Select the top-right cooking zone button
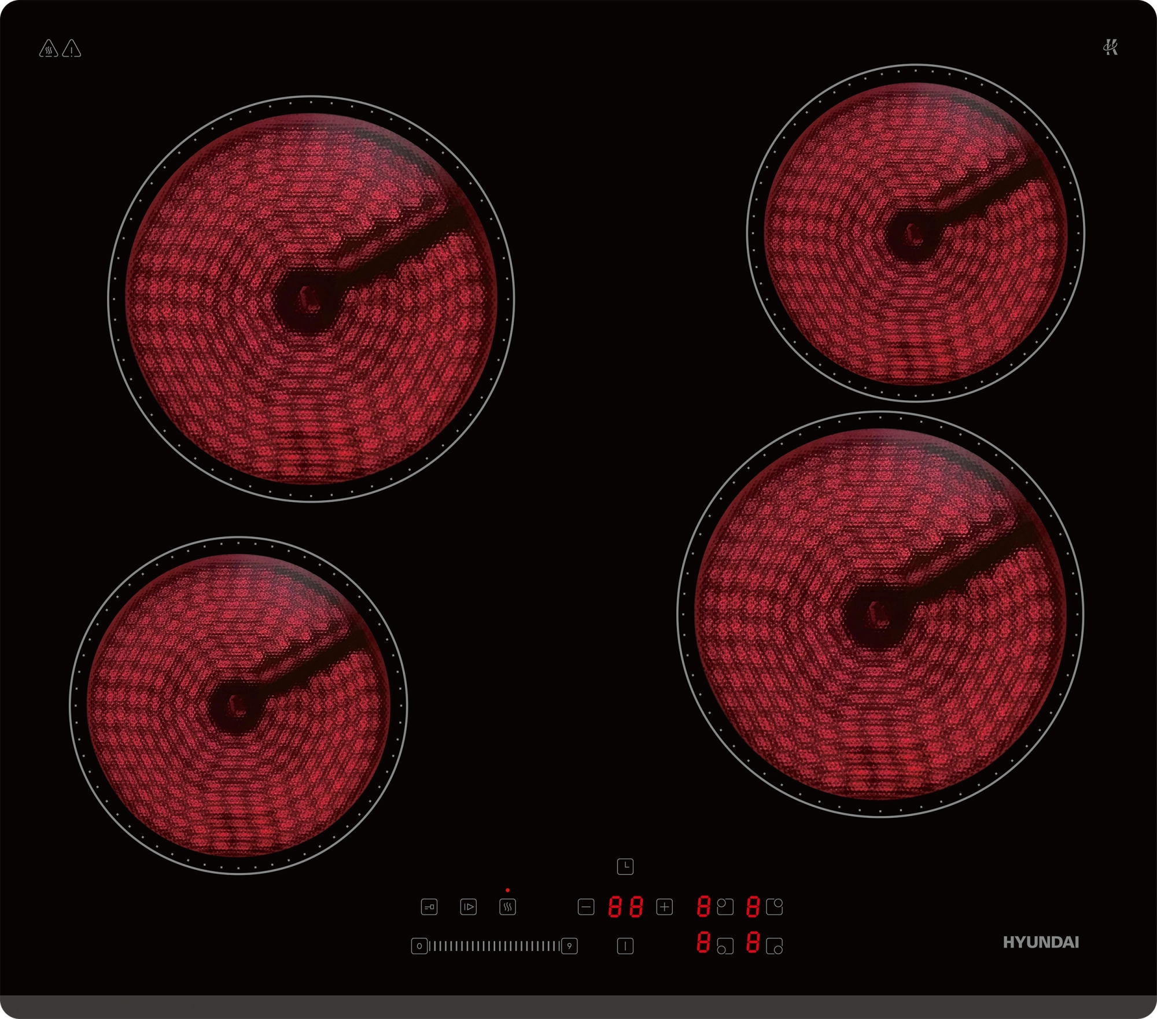The width and height of the screenshot is (1157, 1019). click(x=774, y=906)
